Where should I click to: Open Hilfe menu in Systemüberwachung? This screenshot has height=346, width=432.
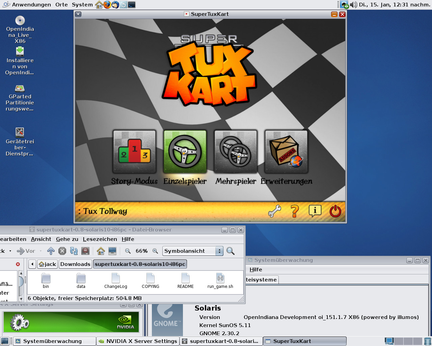(x=256, y=270)
